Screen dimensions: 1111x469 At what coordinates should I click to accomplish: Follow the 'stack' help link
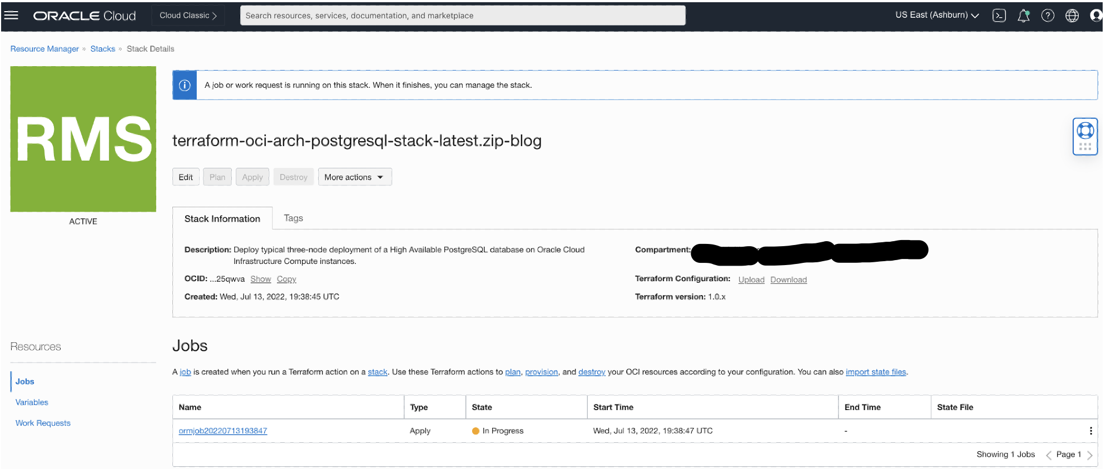pos(378,372)
